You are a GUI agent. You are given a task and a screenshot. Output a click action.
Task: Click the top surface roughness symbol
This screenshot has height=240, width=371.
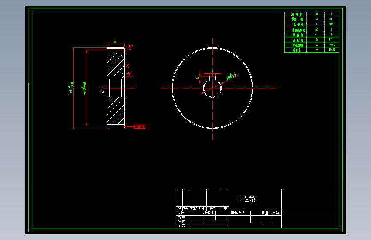[x=131, y=47]
